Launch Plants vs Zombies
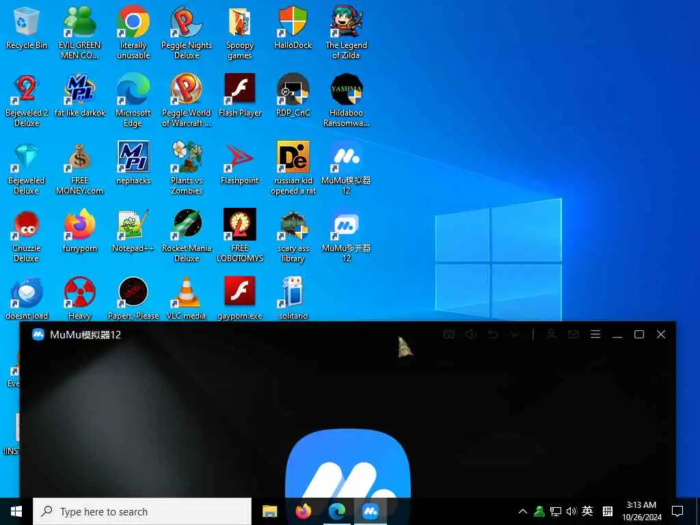The height and width of the screenshot is (525, 700). pyautogui.click(x=187, y=168)
